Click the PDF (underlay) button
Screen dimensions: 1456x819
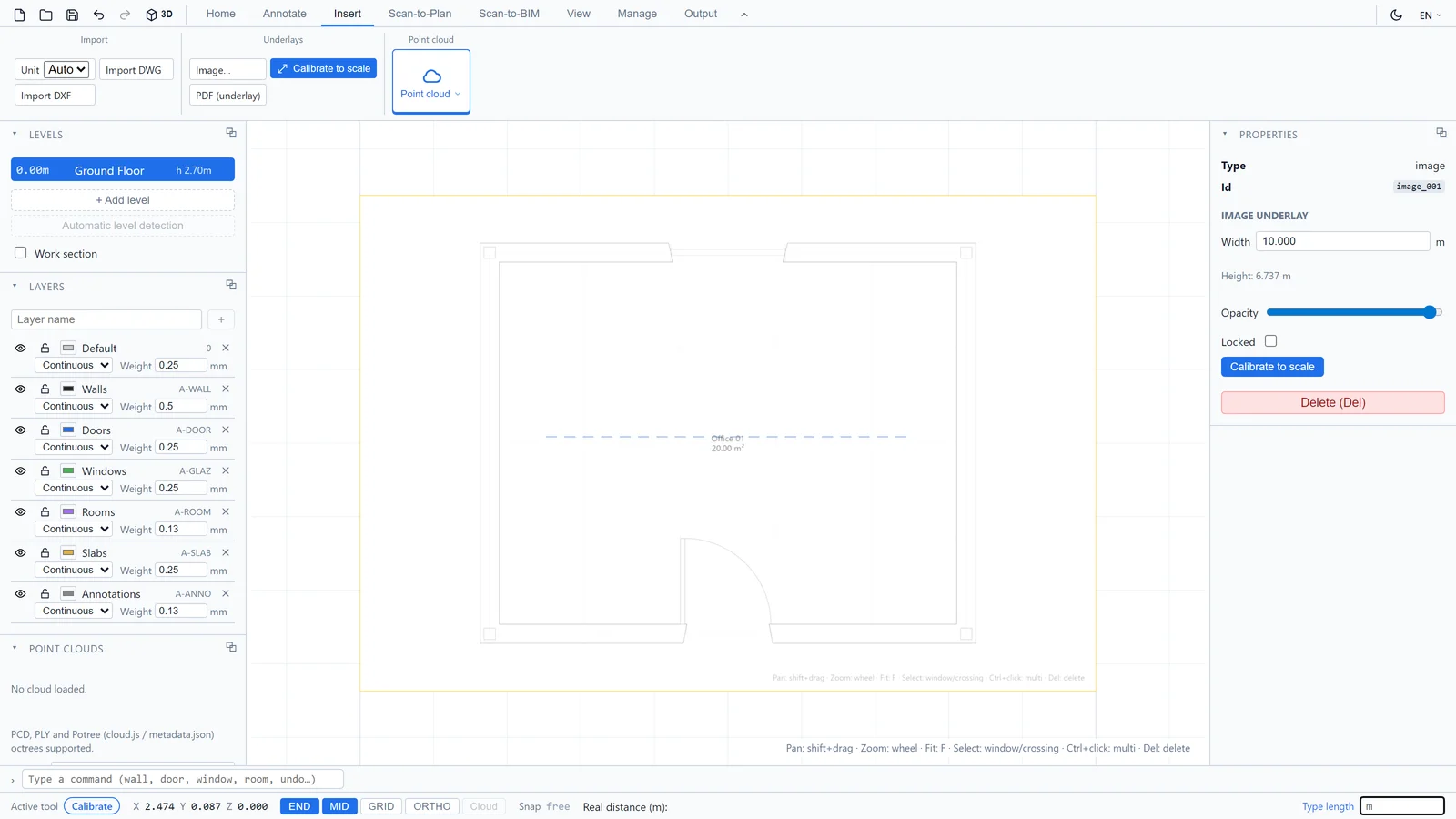coord(227,96)
